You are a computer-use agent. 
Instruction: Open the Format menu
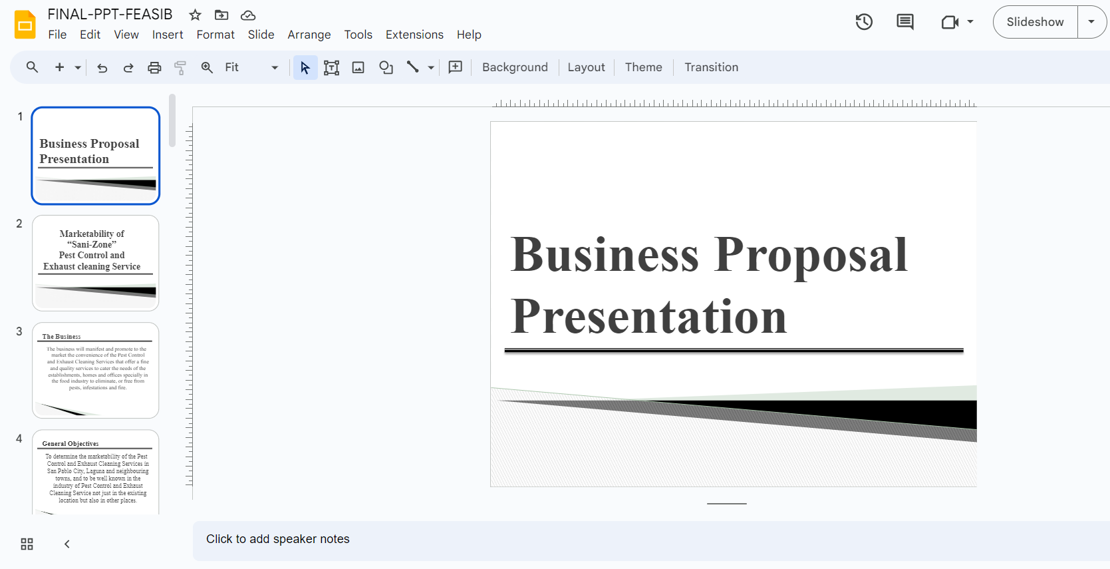[215, 35]
